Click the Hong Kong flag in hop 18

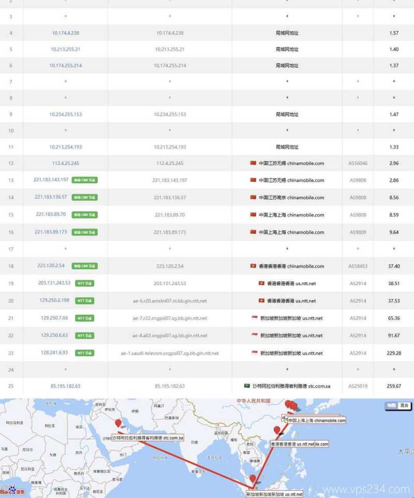tap(253, 266)
